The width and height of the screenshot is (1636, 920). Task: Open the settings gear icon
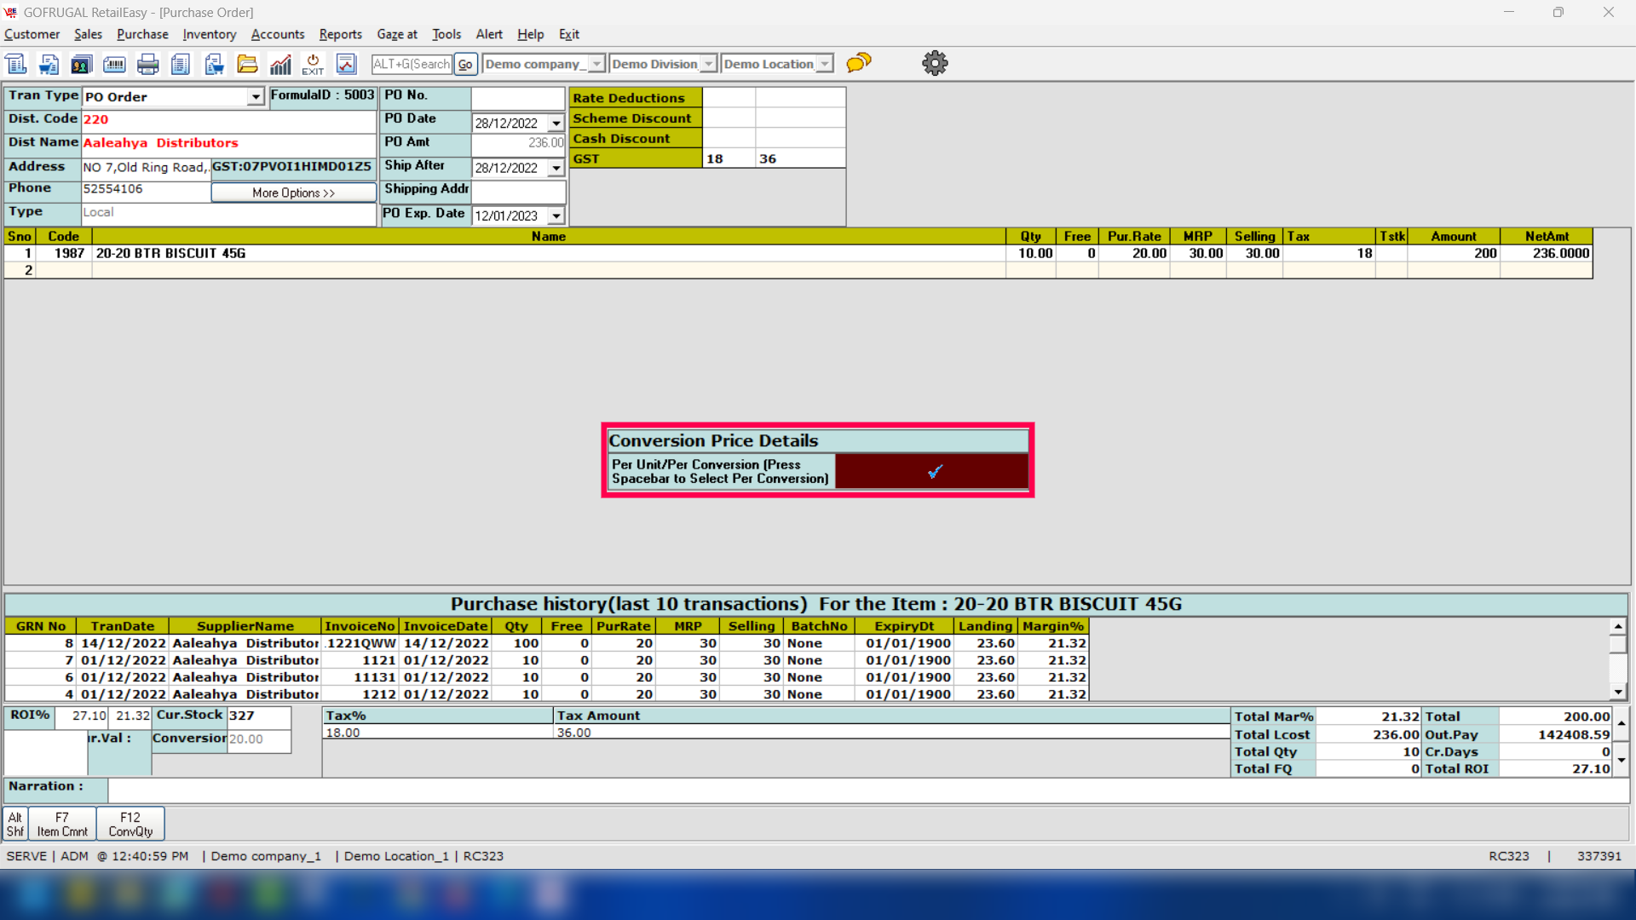click(935, 63)
